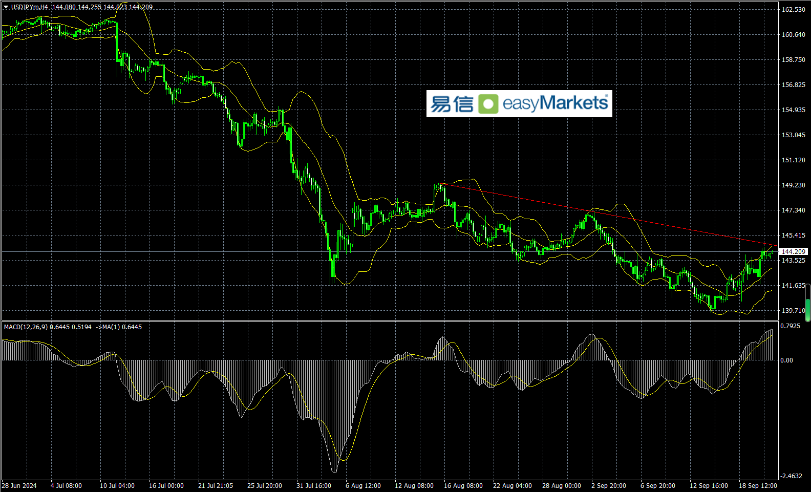Click the 10 Jul 04:00 time label
The height and width of the screenshot is (492, 811).
pos(117,485)
